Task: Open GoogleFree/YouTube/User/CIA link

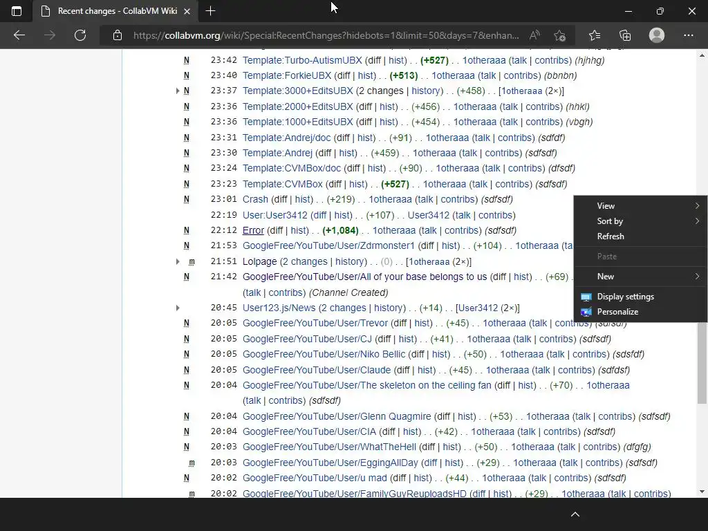Action: 309,432
